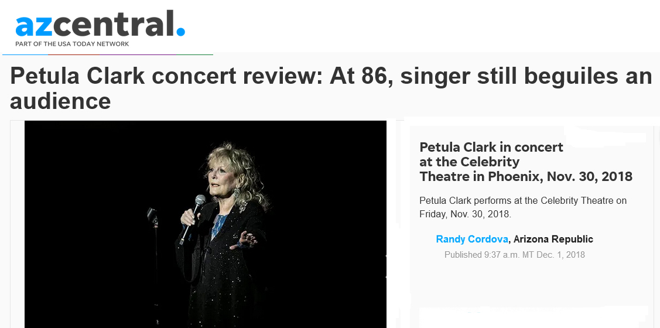The width and height of the screenshot is (660, 328).
Task: Click the blue "az" letters in the logo
Action: 36,27
